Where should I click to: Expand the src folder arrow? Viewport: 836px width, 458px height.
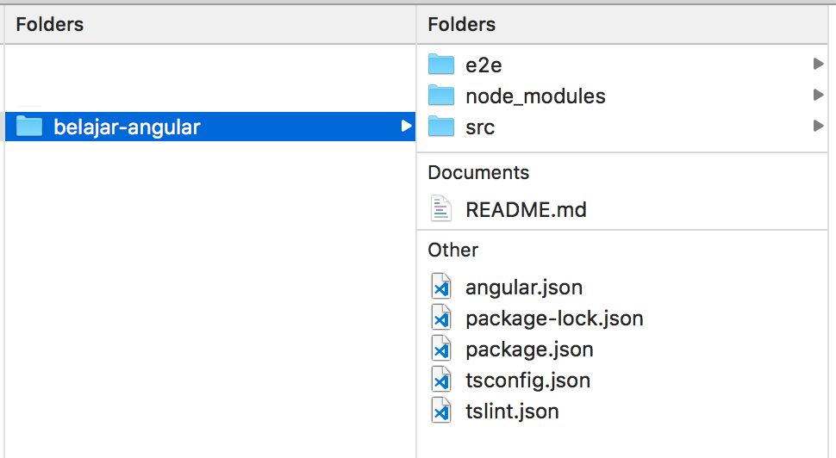[818, 126]
